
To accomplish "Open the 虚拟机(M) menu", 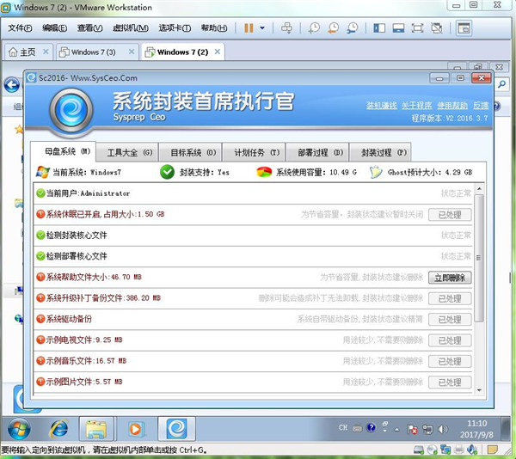I will (x=131, y=28).
